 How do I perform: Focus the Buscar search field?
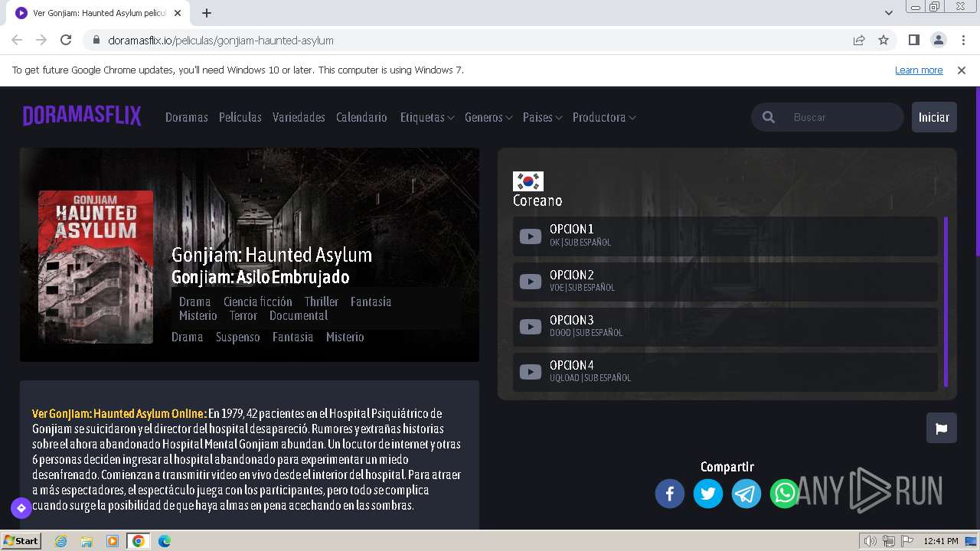pos(842,117)
